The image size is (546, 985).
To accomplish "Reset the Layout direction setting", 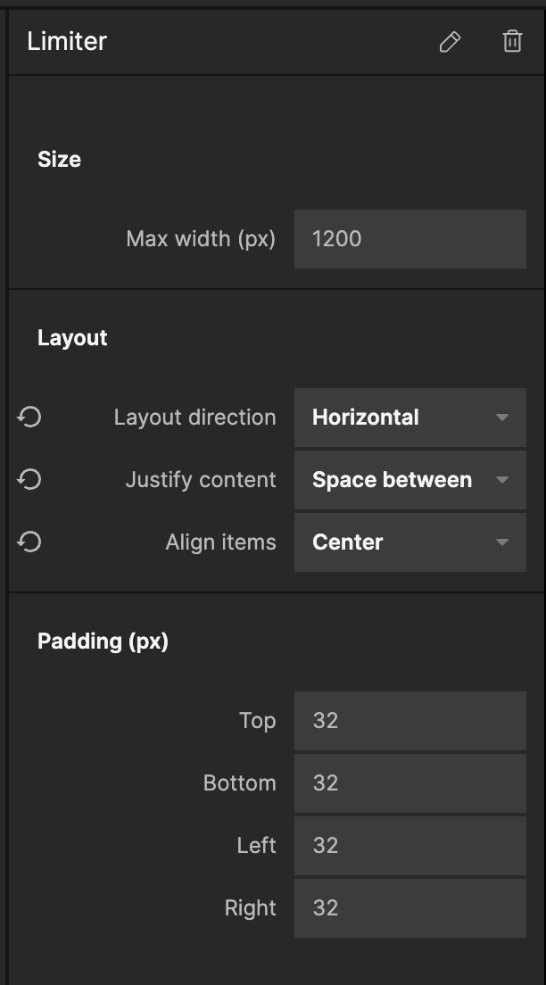I will pos(29,418).
